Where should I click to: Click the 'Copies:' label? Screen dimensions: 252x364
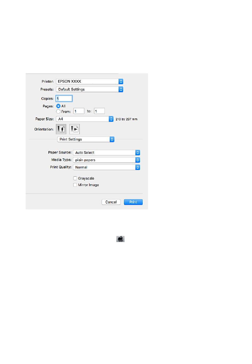pyautogui.click(x=47, y=99)
